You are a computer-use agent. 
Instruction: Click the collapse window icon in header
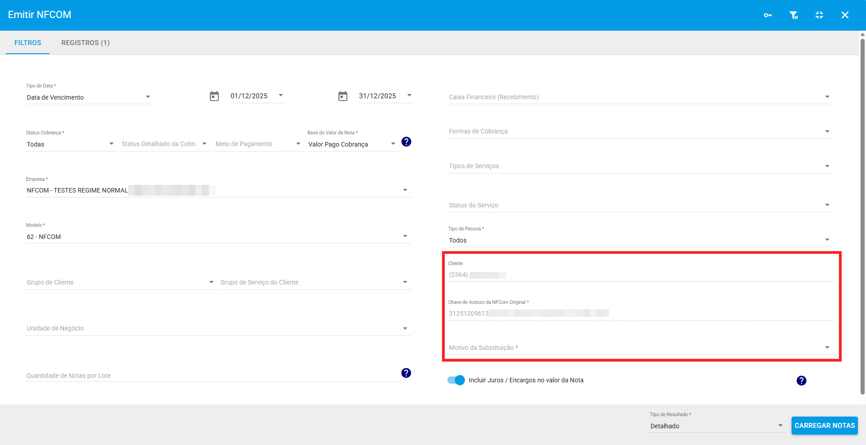pyautogui.click(x=820, y=15)
